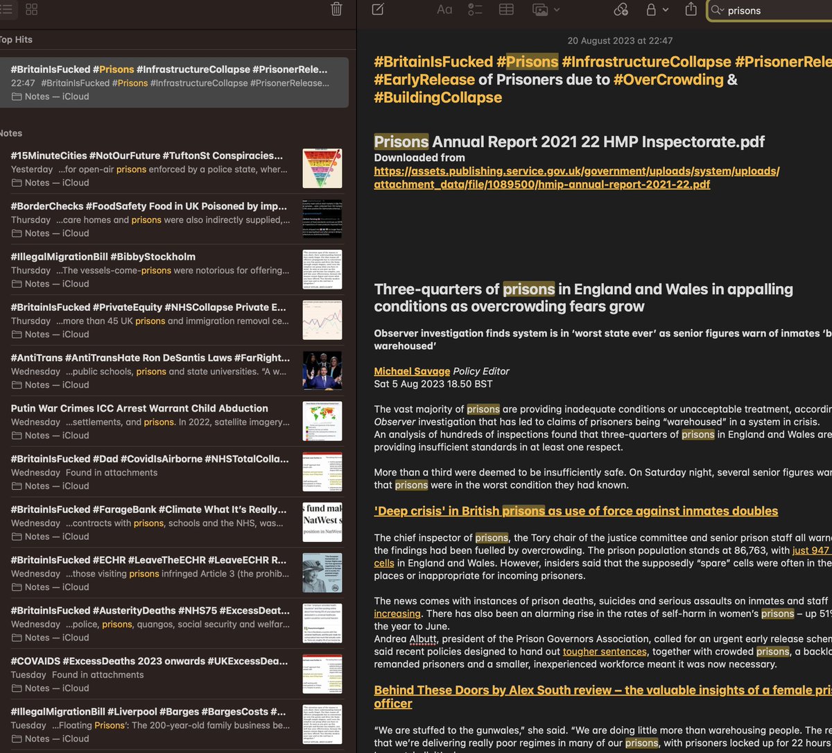
Task: Click the DeSantis photo thumbnail
Action: 322,371
